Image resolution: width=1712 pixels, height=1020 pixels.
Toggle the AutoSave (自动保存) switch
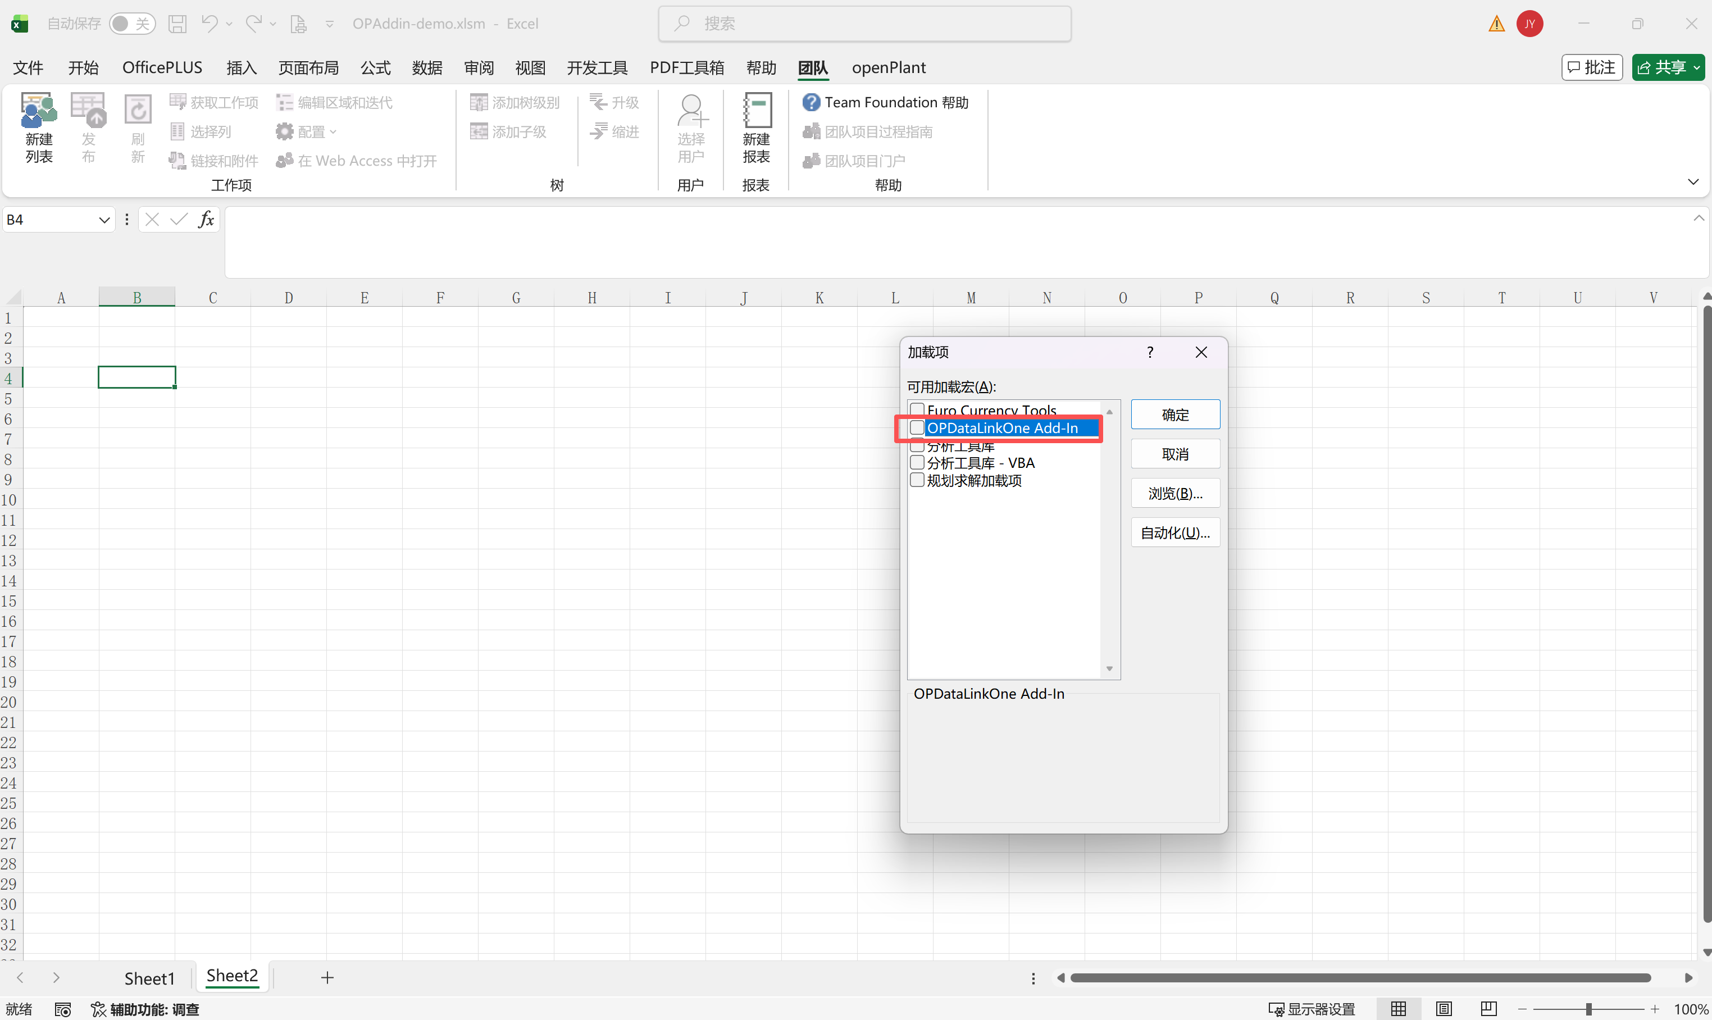coord(132,24)
